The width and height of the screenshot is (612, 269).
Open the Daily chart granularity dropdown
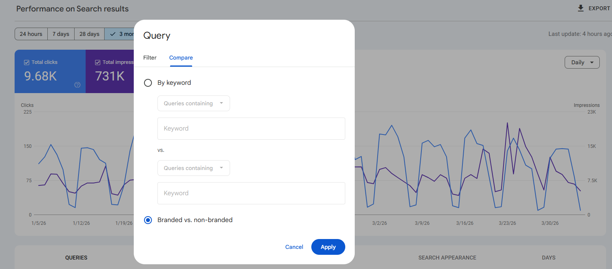point(582,62)
